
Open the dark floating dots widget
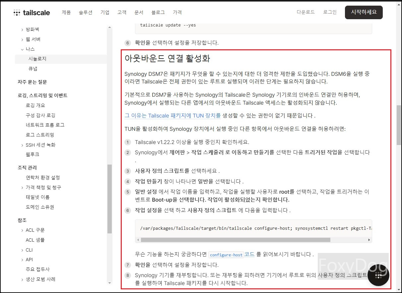click(378, 275)
